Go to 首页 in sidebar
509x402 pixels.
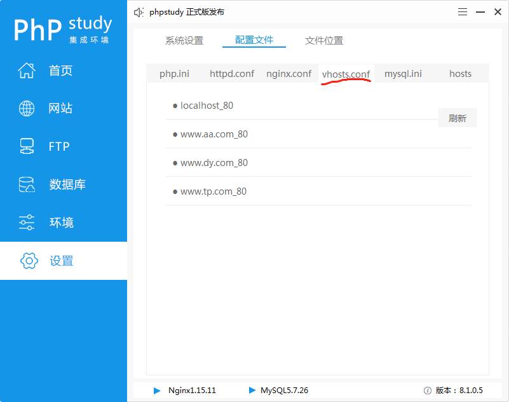point(64,71)
